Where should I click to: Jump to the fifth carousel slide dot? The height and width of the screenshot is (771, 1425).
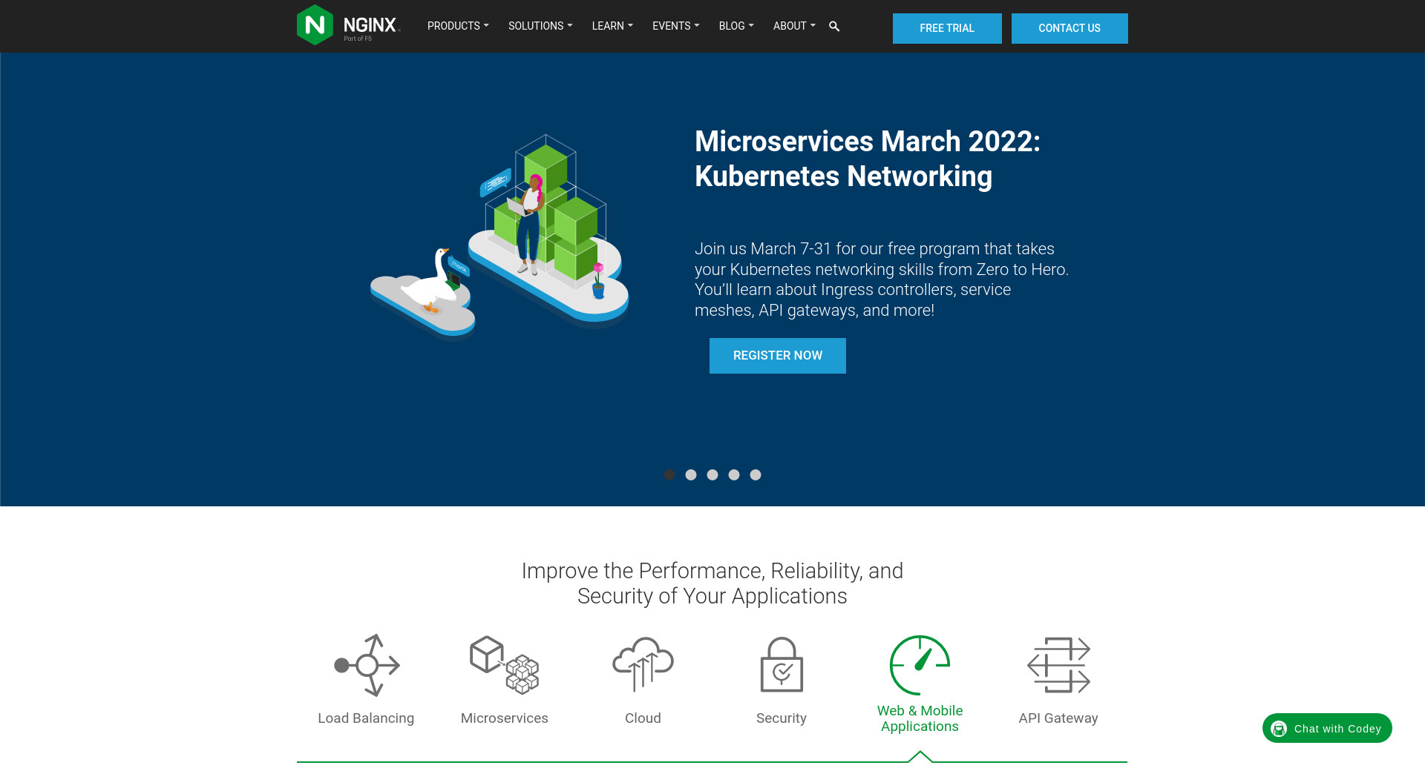pos(756,474)
